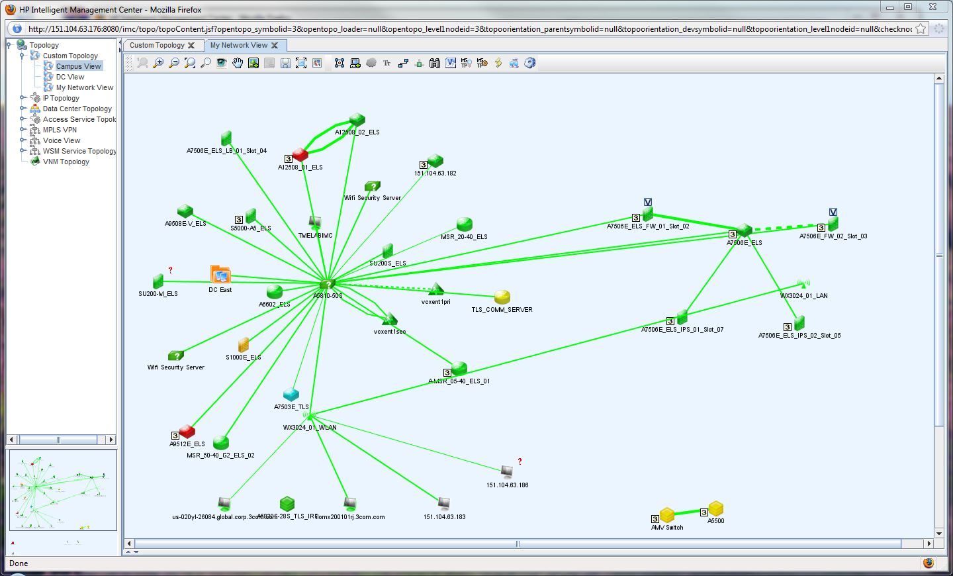Click the blue network cloud toolbar icon
953x576 pixels.
(514, 63)
